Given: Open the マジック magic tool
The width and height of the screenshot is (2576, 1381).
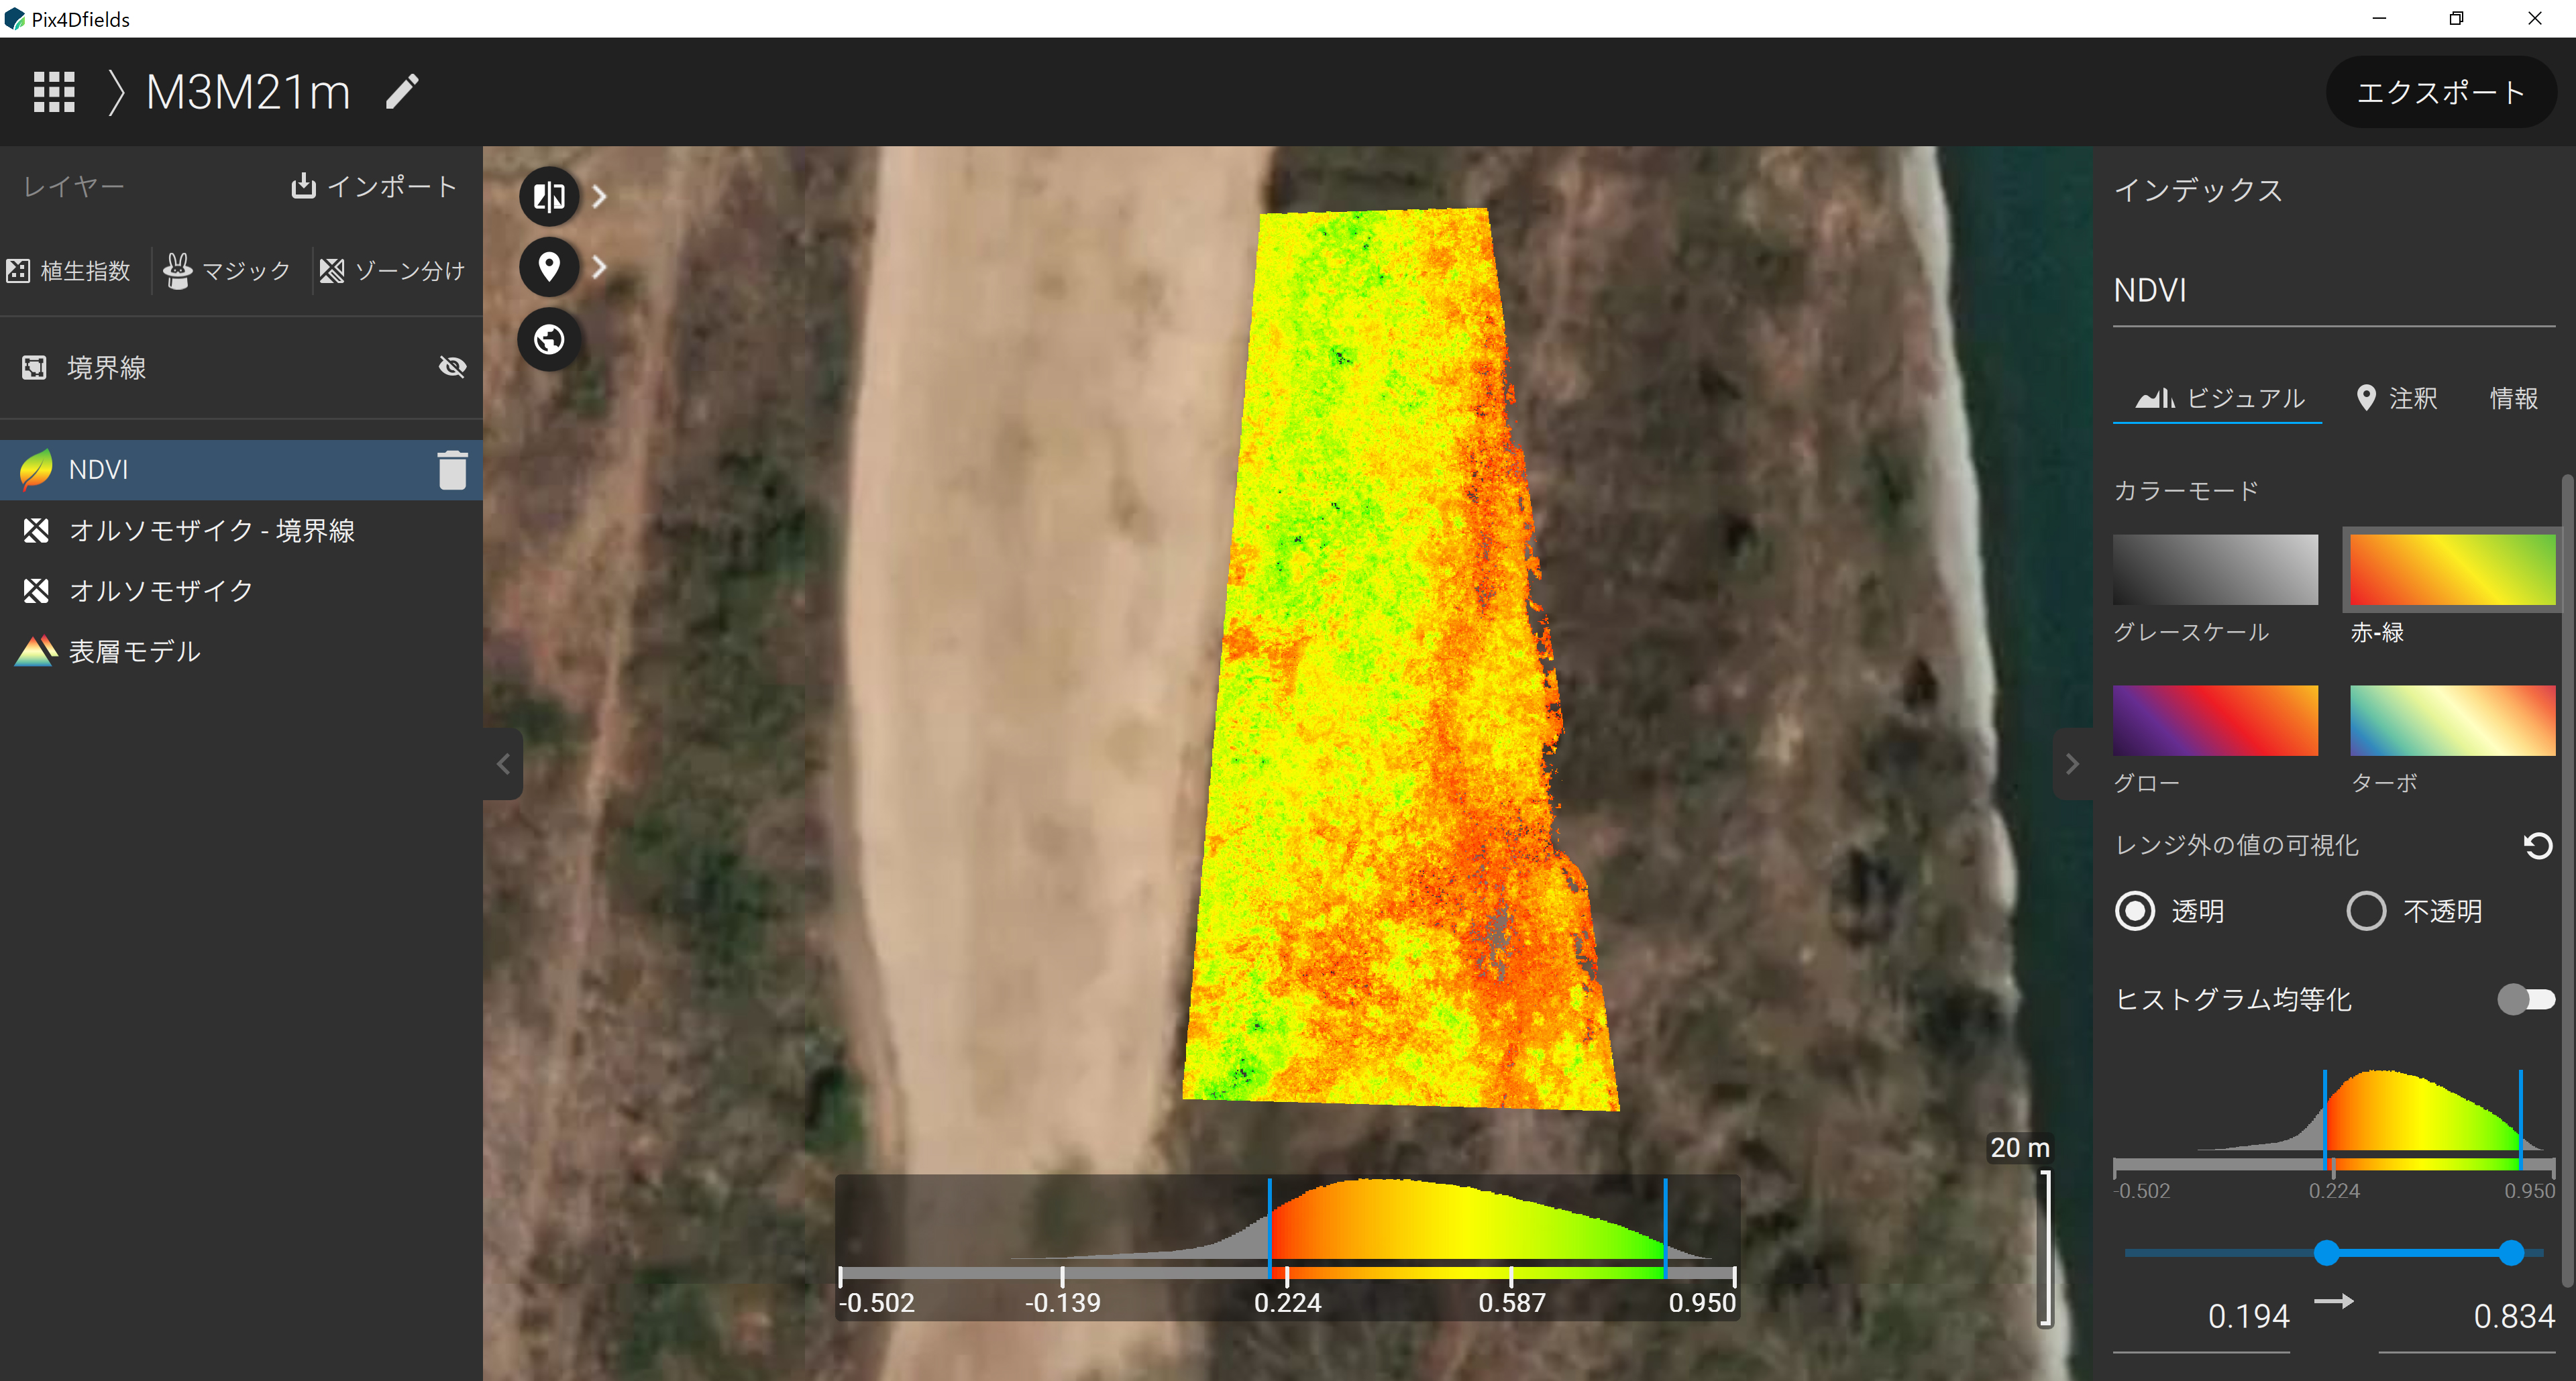Looking at the screenshot, I should point(228,270).
